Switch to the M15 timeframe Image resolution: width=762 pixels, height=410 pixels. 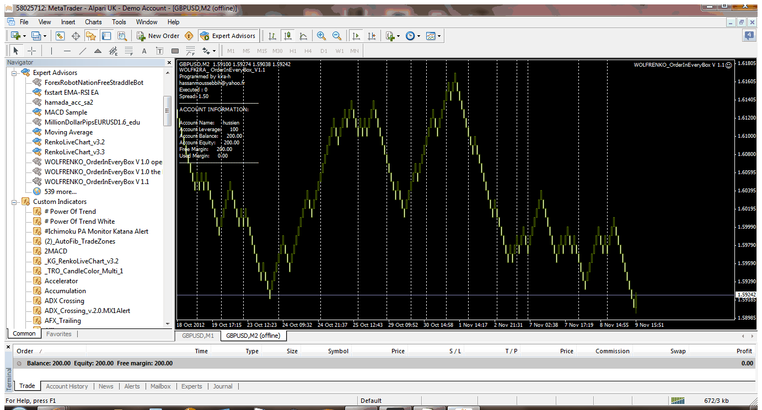[x=262, y=51]
